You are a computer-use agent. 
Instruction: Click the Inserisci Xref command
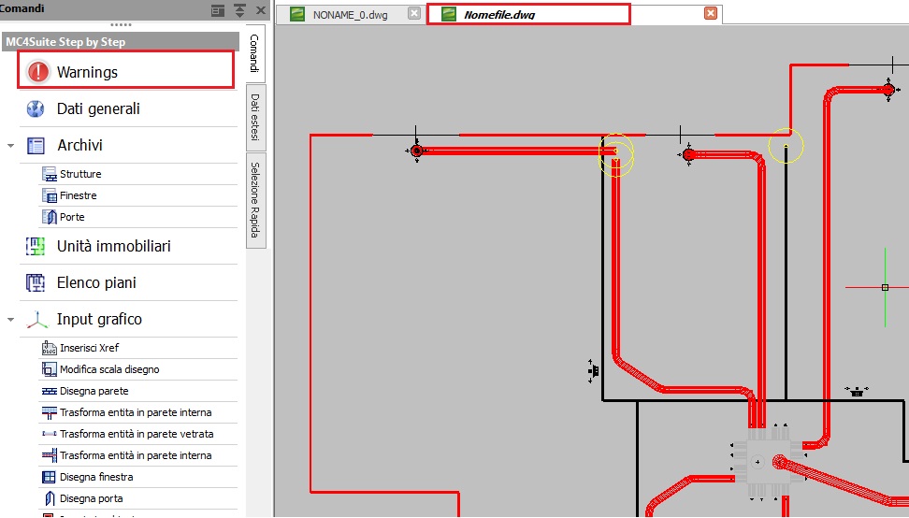click(x=89, y=348)
